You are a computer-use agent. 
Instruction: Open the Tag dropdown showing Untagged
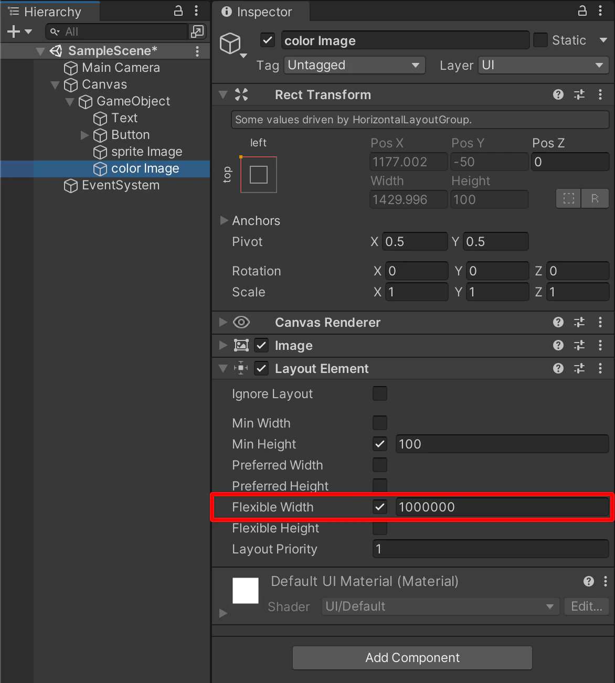point(355,65)
